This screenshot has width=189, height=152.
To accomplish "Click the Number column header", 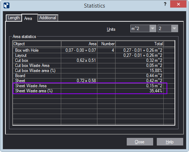I will click(x=106, y=44).
